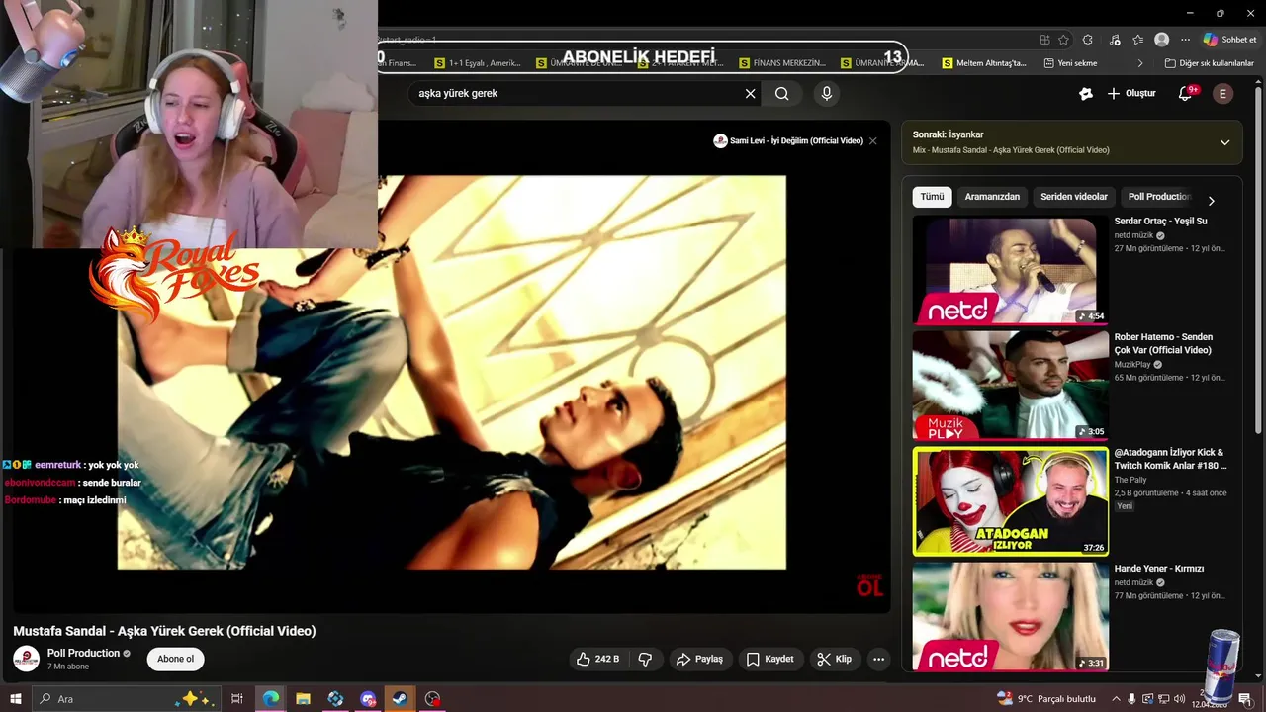Screen dimensions: 1266x712
Task: Clear the YouTube search box text
Action: click(x=750, y=94)
